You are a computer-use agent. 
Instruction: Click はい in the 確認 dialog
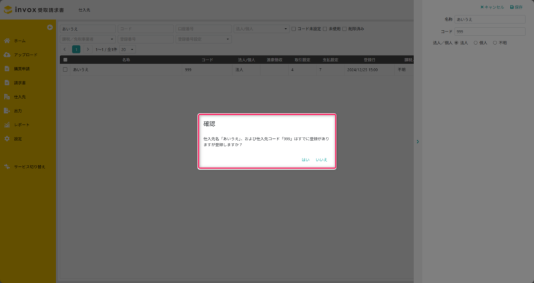pyautogui.click(x=306, y=160)
